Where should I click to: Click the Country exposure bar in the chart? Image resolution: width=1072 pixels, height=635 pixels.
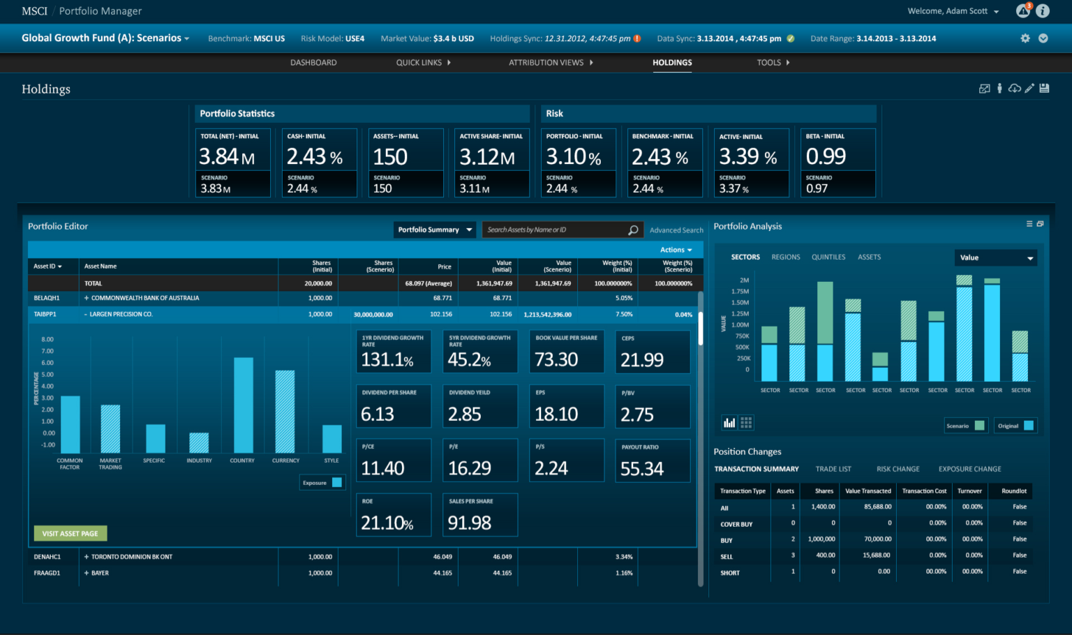pyautogui.click(x=244, y=405)
